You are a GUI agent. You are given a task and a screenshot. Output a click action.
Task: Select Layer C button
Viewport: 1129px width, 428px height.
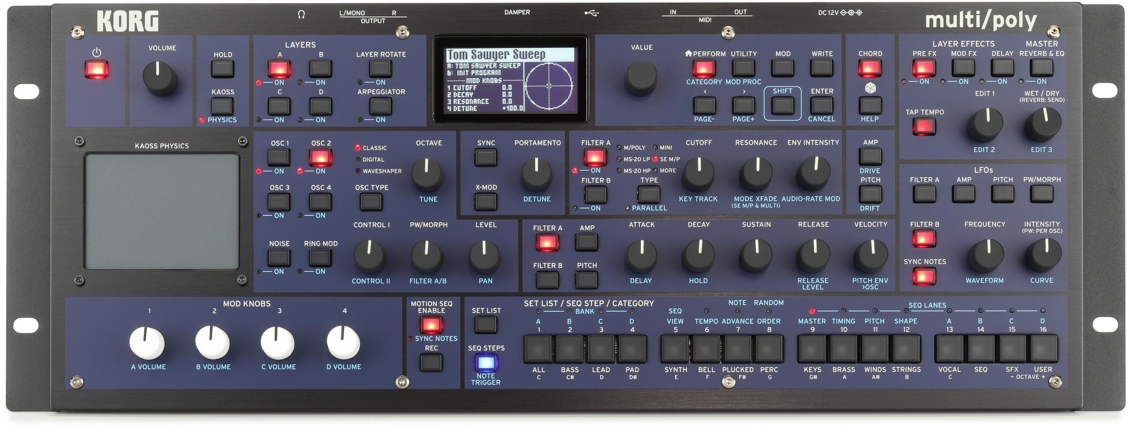point(279,106)
